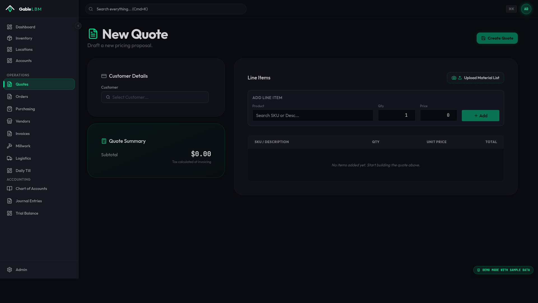
Task: Open the Product SKU search field
Action: pyautogui.click(x=313, y=115)
